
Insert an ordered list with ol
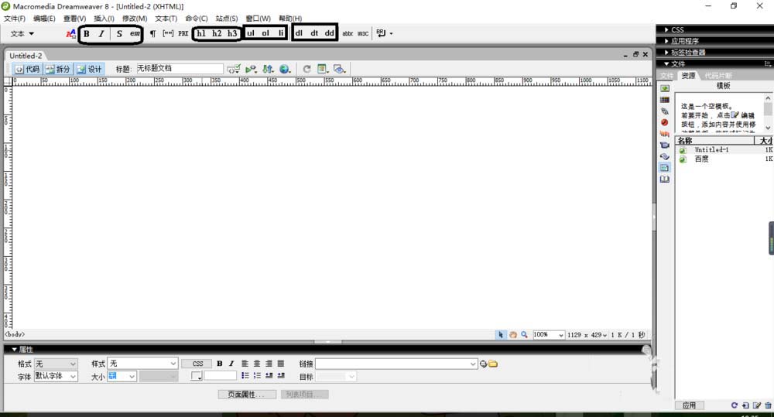pyautogui.click(x=265, y=33)
